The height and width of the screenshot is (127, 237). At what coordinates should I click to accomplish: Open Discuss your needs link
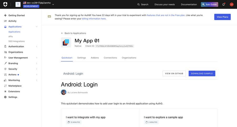165,4
